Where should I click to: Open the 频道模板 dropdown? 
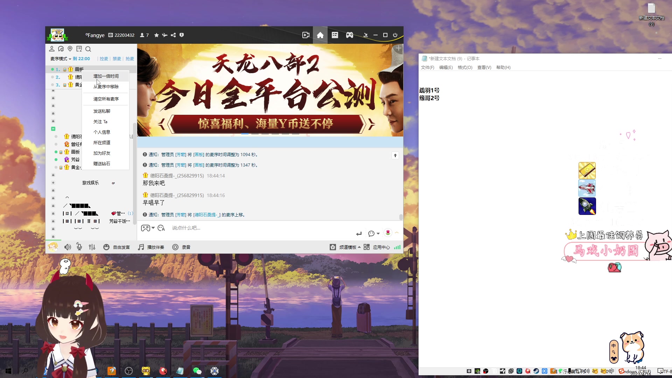345,247
